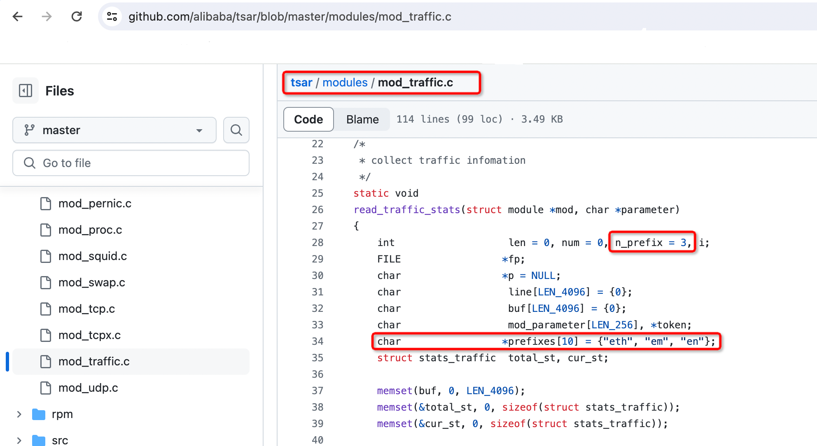The image size is (817, 446).
Task: Open mod_udp.c in file tree
Action: pyautogui.click(x=88, y=388)
